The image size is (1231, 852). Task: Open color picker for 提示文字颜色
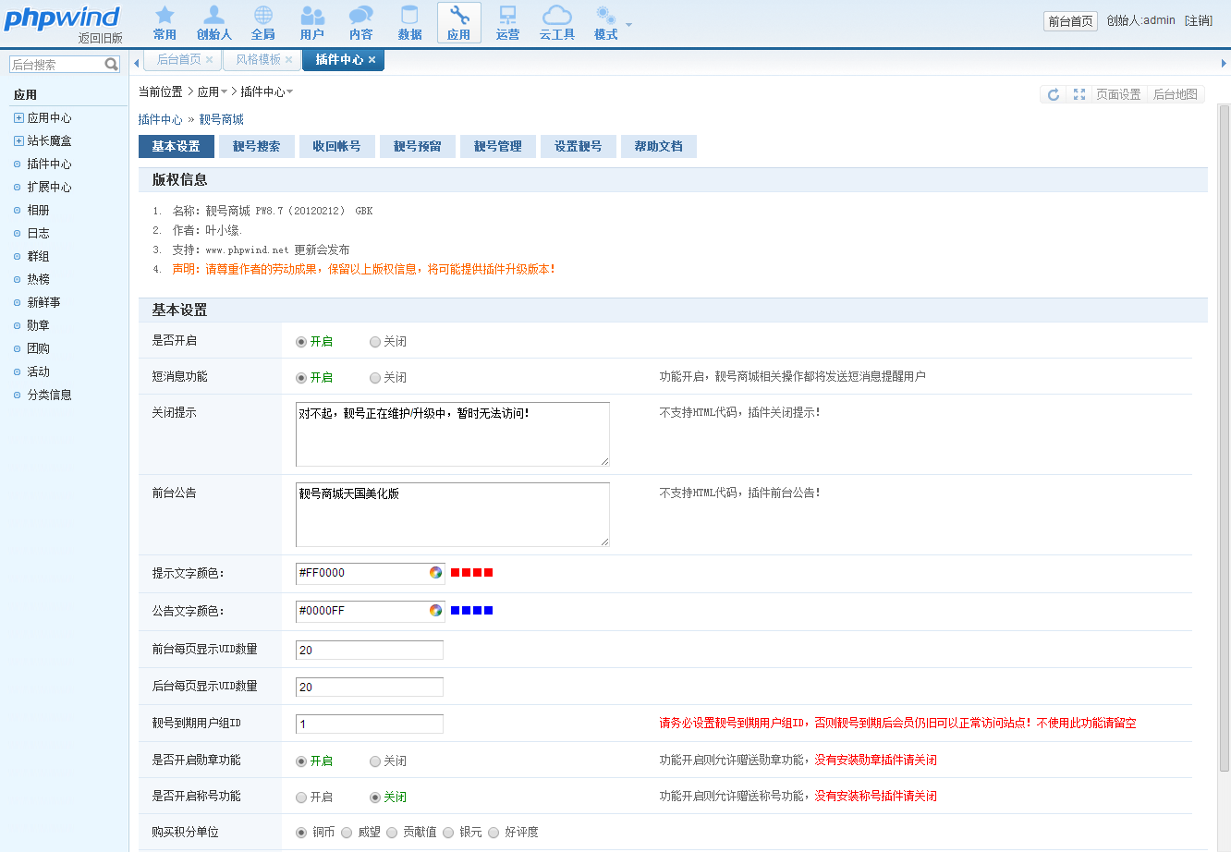tap(435, 573)
